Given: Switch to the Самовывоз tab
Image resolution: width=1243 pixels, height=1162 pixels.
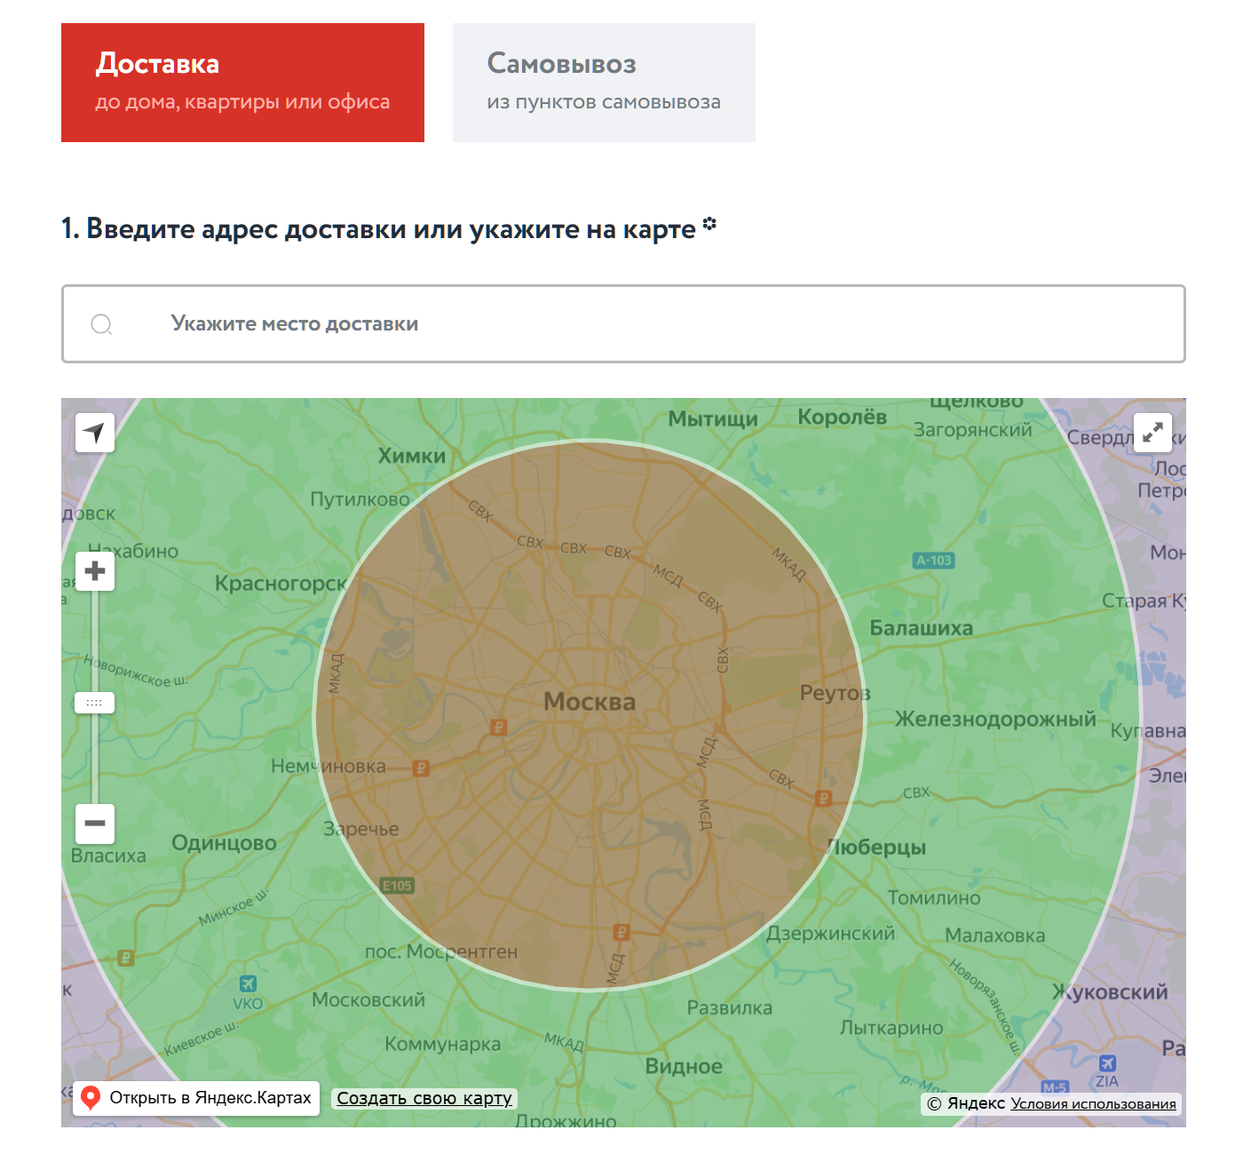Looking at the screenshot, I should pos(604,83).
